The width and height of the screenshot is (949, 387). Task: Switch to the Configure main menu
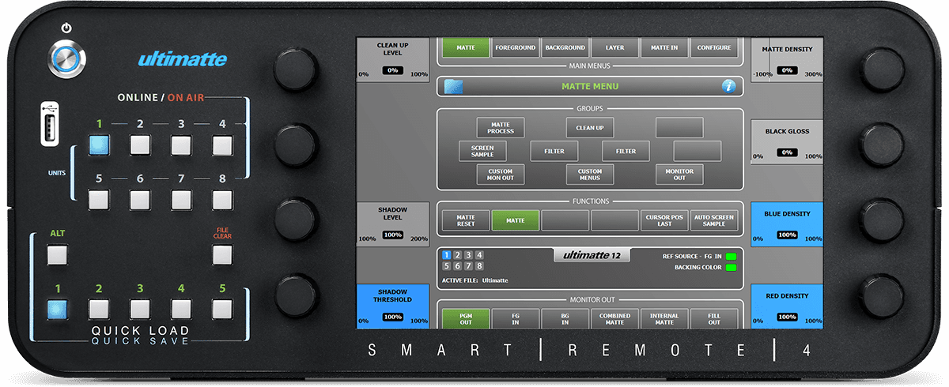tap(714, 47)
